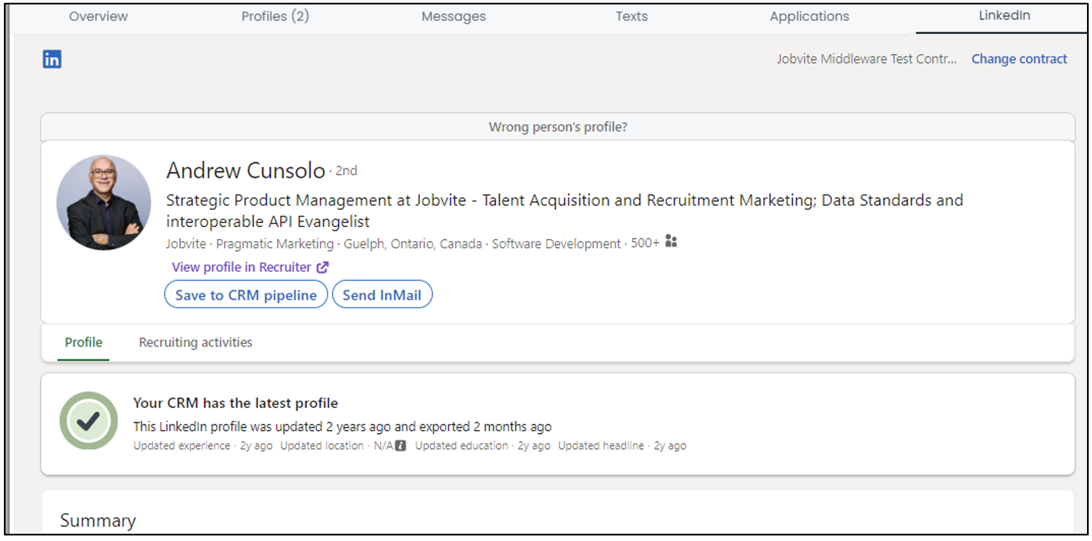Click the 500+ connections count

point(645,243)
